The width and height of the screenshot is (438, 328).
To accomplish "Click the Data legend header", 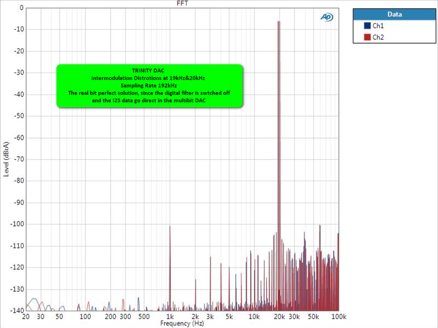I will [394, 14].
